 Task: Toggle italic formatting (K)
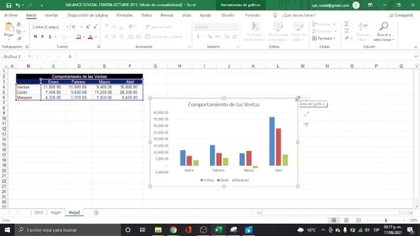click(42, 37)
